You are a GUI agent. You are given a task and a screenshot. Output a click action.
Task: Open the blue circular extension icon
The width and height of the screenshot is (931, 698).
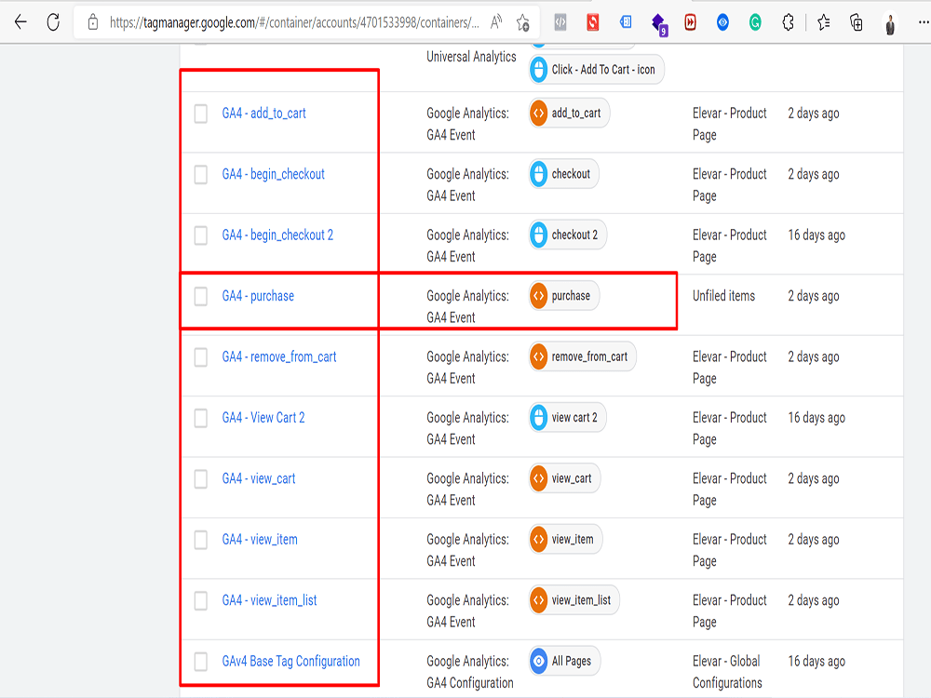722,22
